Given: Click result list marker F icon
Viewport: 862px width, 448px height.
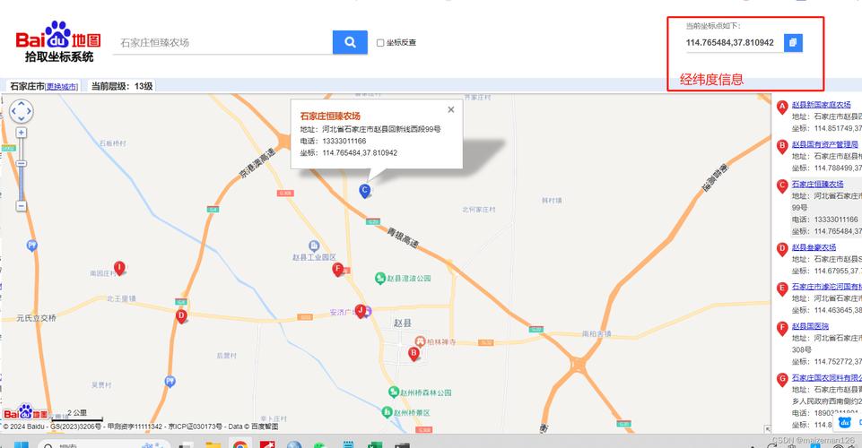Looking at the screenshot, I should [x=782, y=328].
